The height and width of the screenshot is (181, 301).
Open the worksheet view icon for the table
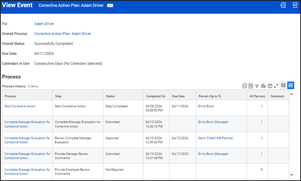251,86
